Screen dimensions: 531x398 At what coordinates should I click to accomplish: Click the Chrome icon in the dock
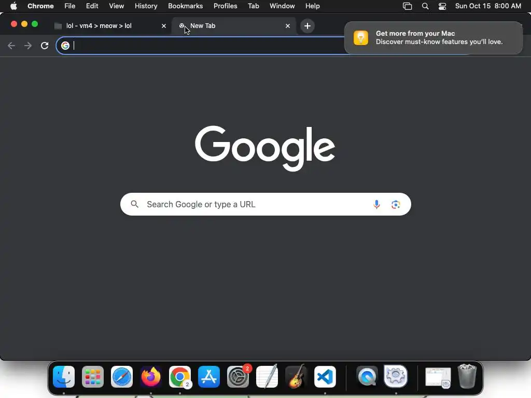(x=180, y=377)
